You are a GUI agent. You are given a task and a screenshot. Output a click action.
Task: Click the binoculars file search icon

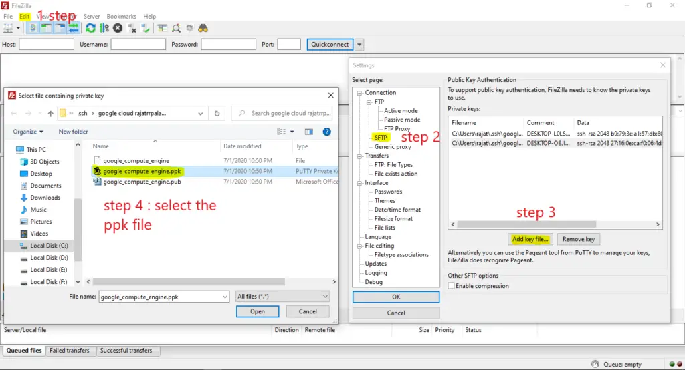coord(203,28)
